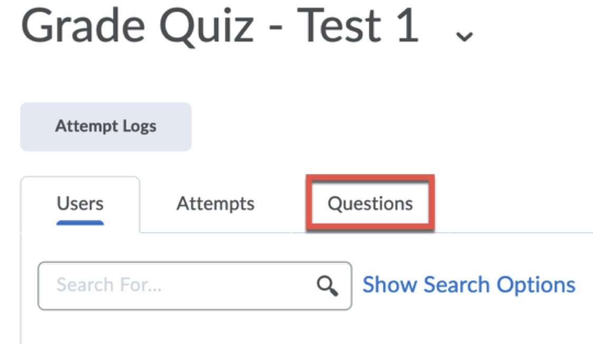Viewport: 593px width, 344px height.
Task: Expand the advanced search options
Action: [x=469, y=285]
